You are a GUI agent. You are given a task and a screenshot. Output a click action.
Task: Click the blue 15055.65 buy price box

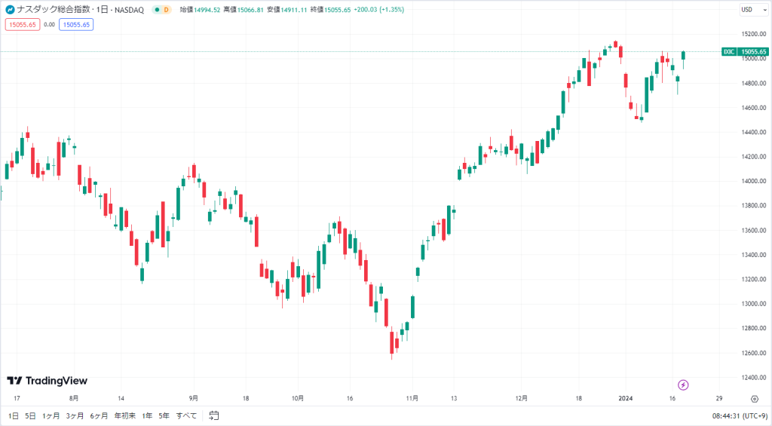(76, 25)
